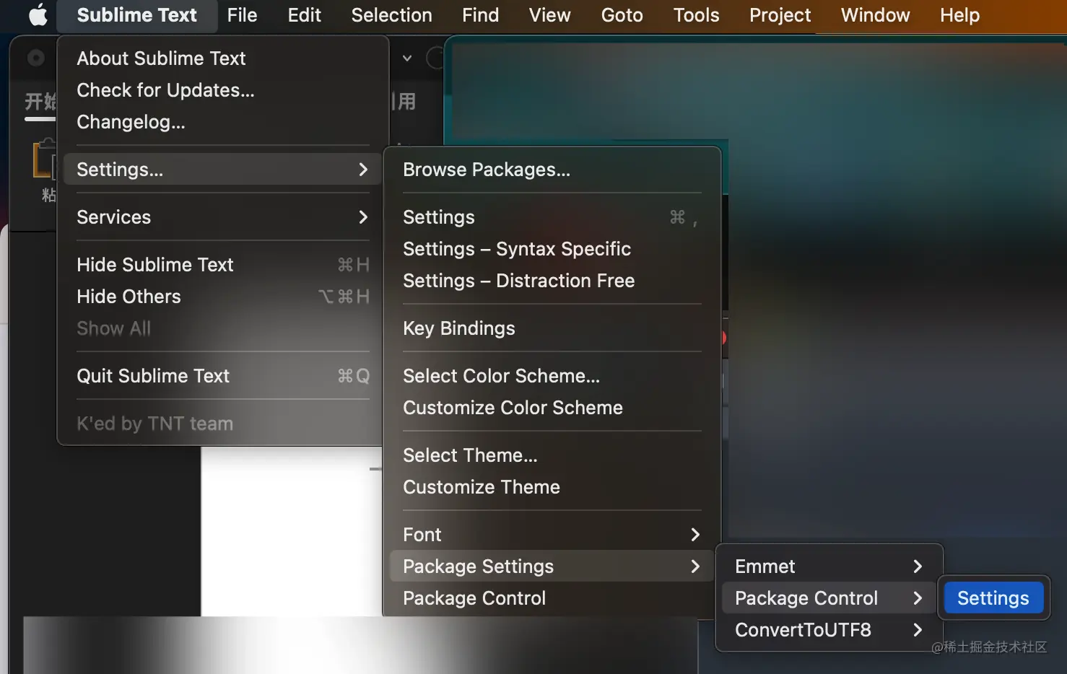Image resolution: width=1067 pixels, height=674 pixels.
Task: Expand the ConvertToUTF8 package submenu
Action: click(829, 630)
